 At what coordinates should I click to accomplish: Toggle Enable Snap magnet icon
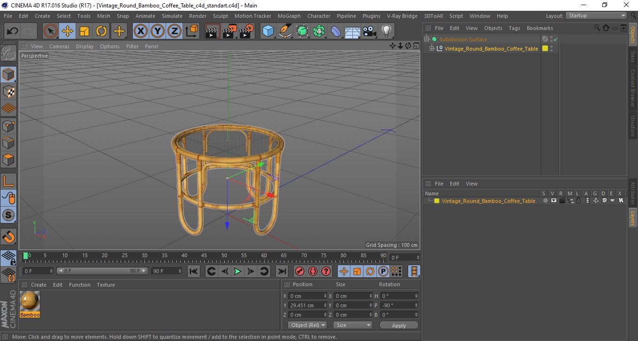pos(8,237)
